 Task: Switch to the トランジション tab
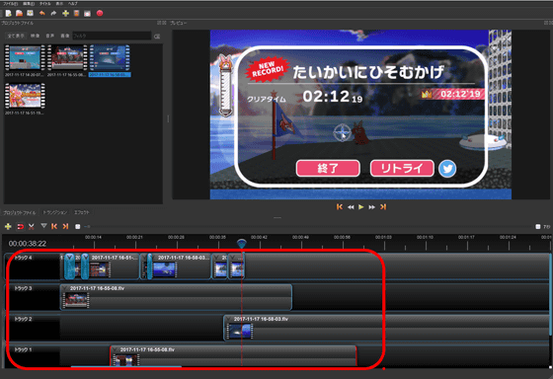tap(54, 212)
